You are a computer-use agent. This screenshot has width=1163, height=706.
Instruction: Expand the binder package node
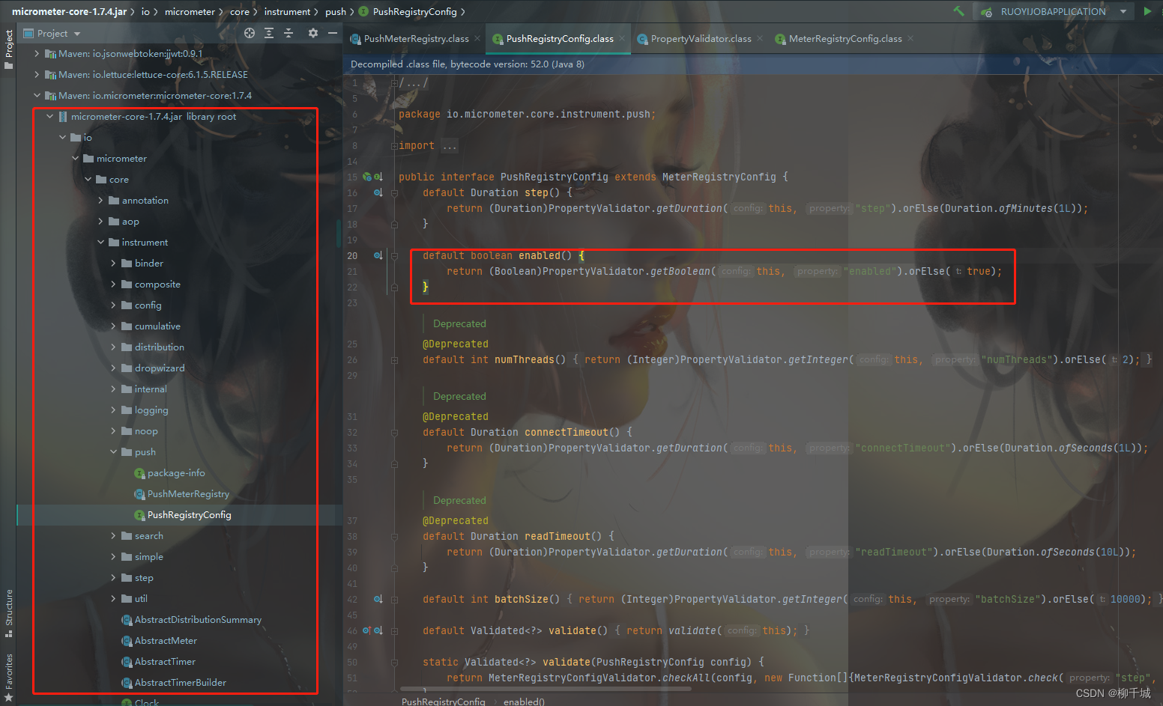(112, 263)
